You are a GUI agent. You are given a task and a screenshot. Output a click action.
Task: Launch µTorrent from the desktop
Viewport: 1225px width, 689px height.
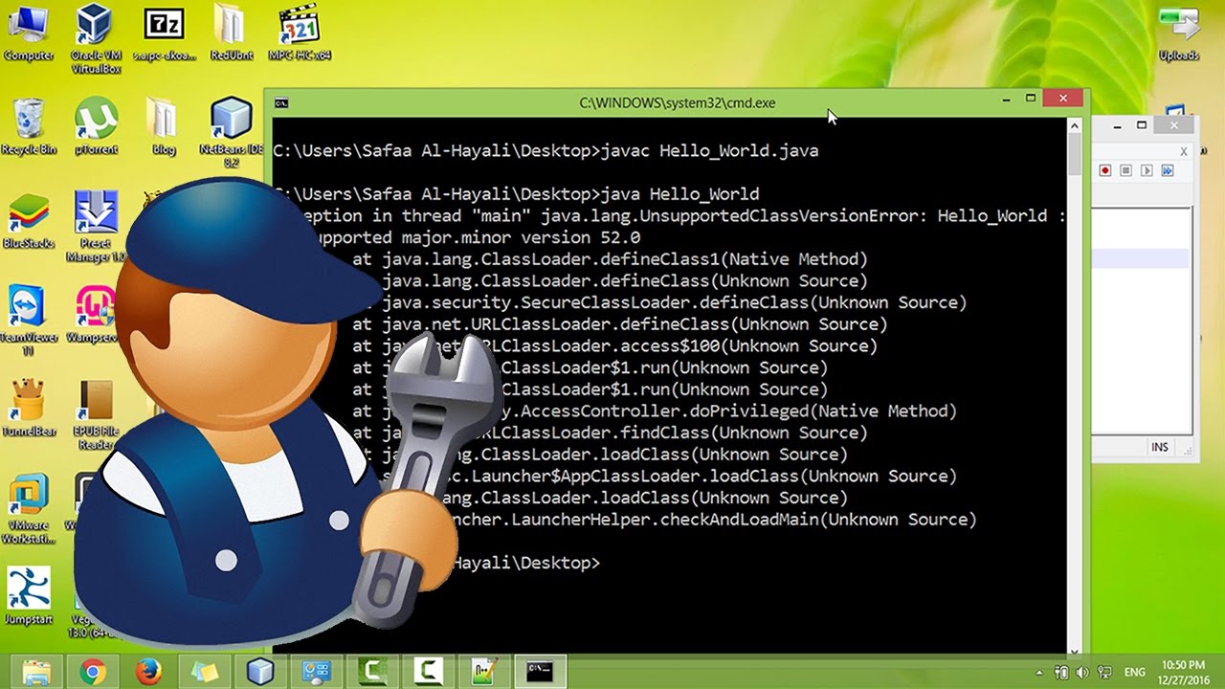tap(96, 125)
